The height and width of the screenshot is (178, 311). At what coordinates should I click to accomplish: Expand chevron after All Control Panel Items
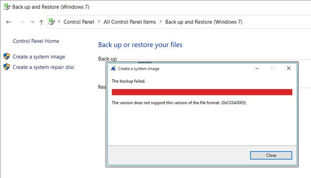point(160,22)
